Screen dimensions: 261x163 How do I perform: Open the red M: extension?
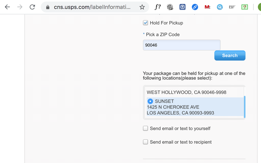click(207, 7)
